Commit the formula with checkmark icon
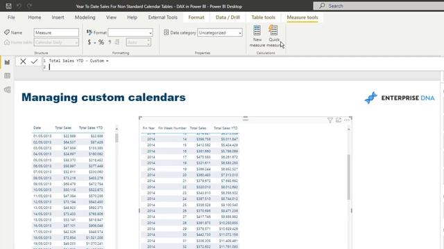The image size is (444, 249). pyautogui.click(x=34, y=62)
